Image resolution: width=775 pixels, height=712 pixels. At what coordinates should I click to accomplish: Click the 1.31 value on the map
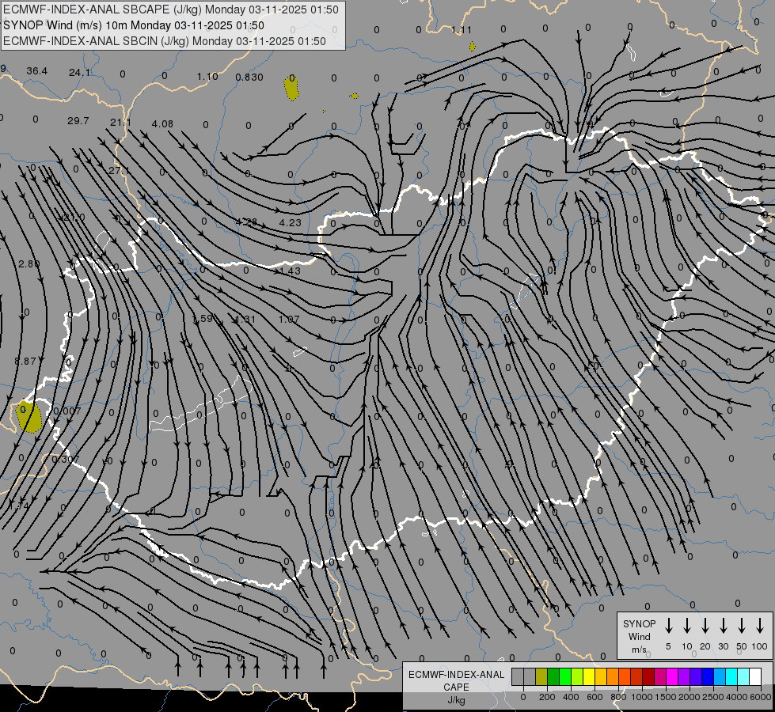click(245, 319)
